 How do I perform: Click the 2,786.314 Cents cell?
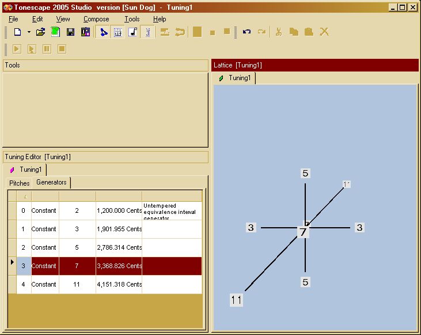(119, 247)
